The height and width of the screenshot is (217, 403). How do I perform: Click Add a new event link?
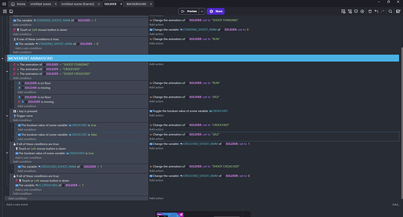pyautogui.click(x=17, y=204)
